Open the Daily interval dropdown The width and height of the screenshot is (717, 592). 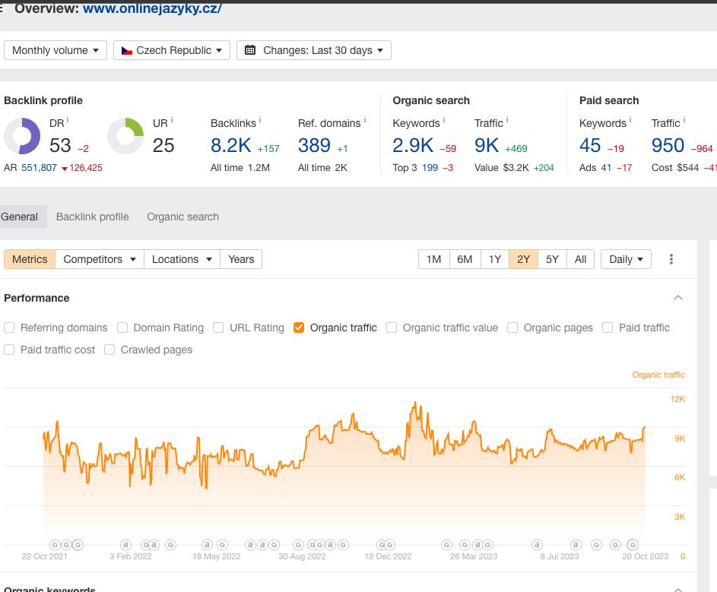pyautogui.click(x=626, y=259)
